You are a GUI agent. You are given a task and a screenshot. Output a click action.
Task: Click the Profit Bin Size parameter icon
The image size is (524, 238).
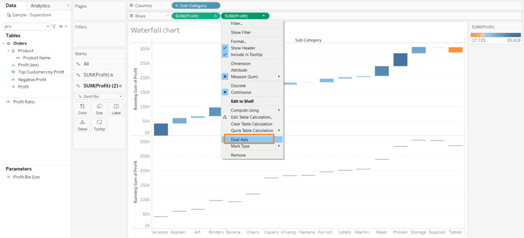9,177
